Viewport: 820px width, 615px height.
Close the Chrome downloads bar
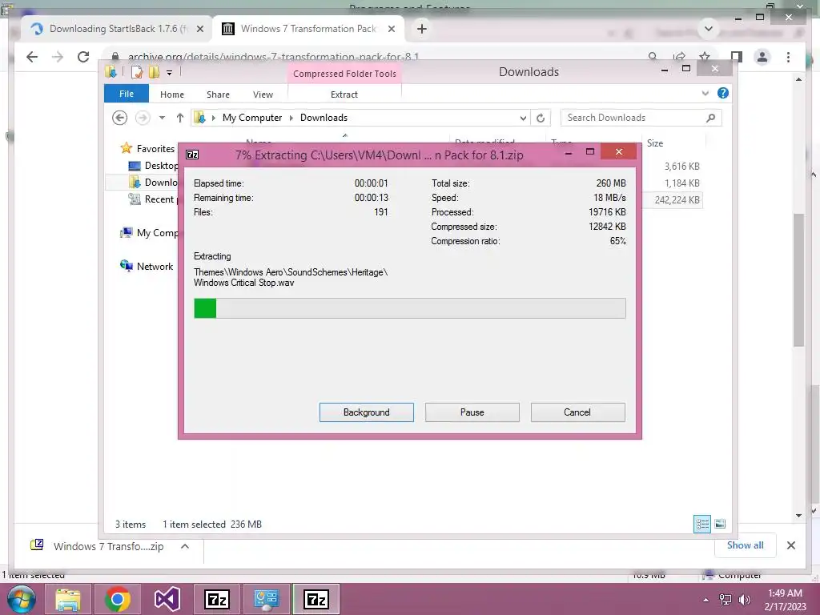[x=790, y=545]
